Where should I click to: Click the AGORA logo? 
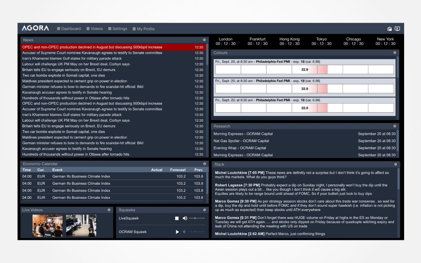click(x=35, y=28)
